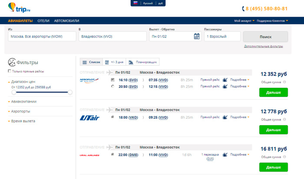Screen dimensions: 304x179
Task: Click the info icon under 12 352 руб
Action: coord(284,82)
